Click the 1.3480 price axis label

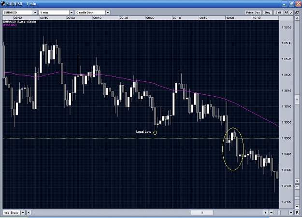pos(287,202)
